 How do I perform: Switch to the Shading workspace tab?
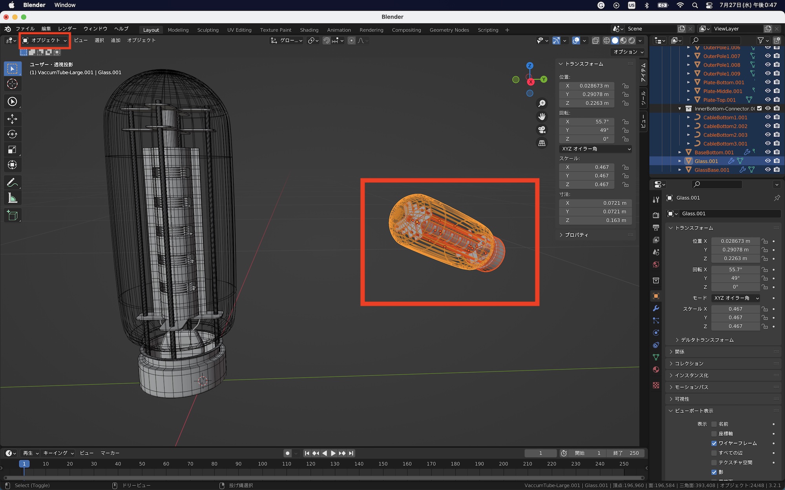tap(309, 30)
